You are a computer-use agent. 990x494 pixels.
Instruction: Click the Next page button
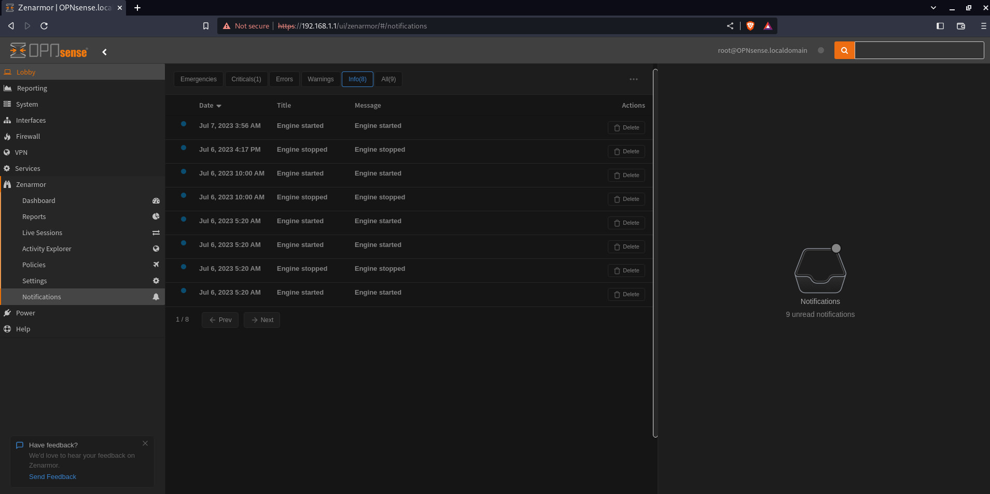pyautogui.click(x=262, y=320)
